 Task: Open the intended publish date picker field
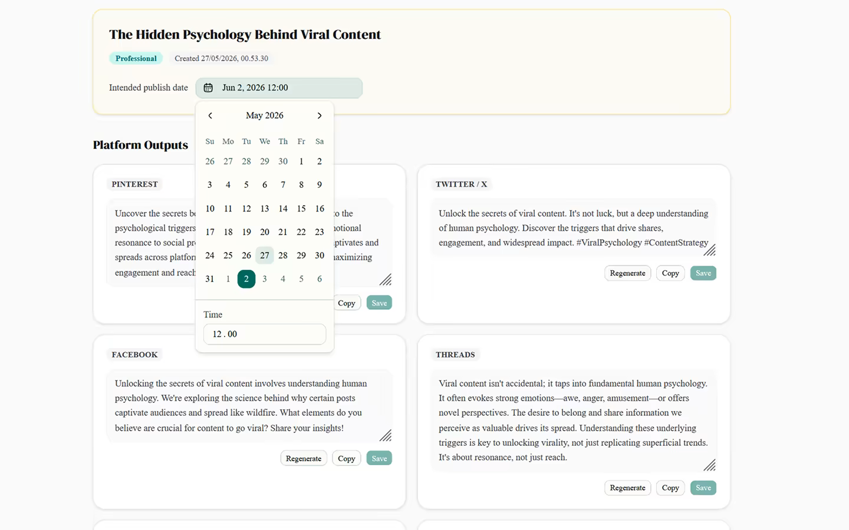[279, 88]
